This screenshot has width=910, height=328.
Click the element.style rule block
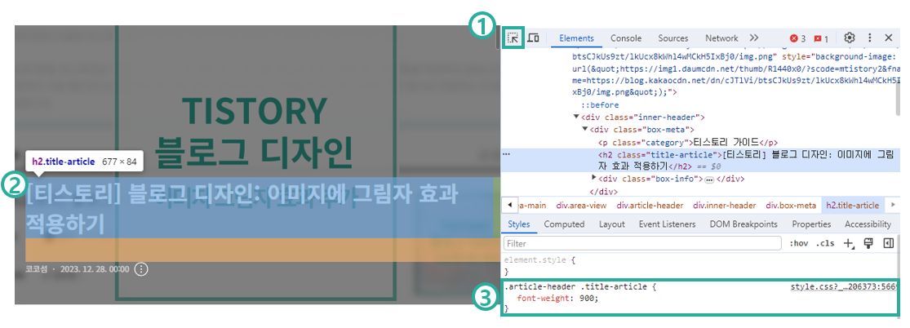(699, 265)
